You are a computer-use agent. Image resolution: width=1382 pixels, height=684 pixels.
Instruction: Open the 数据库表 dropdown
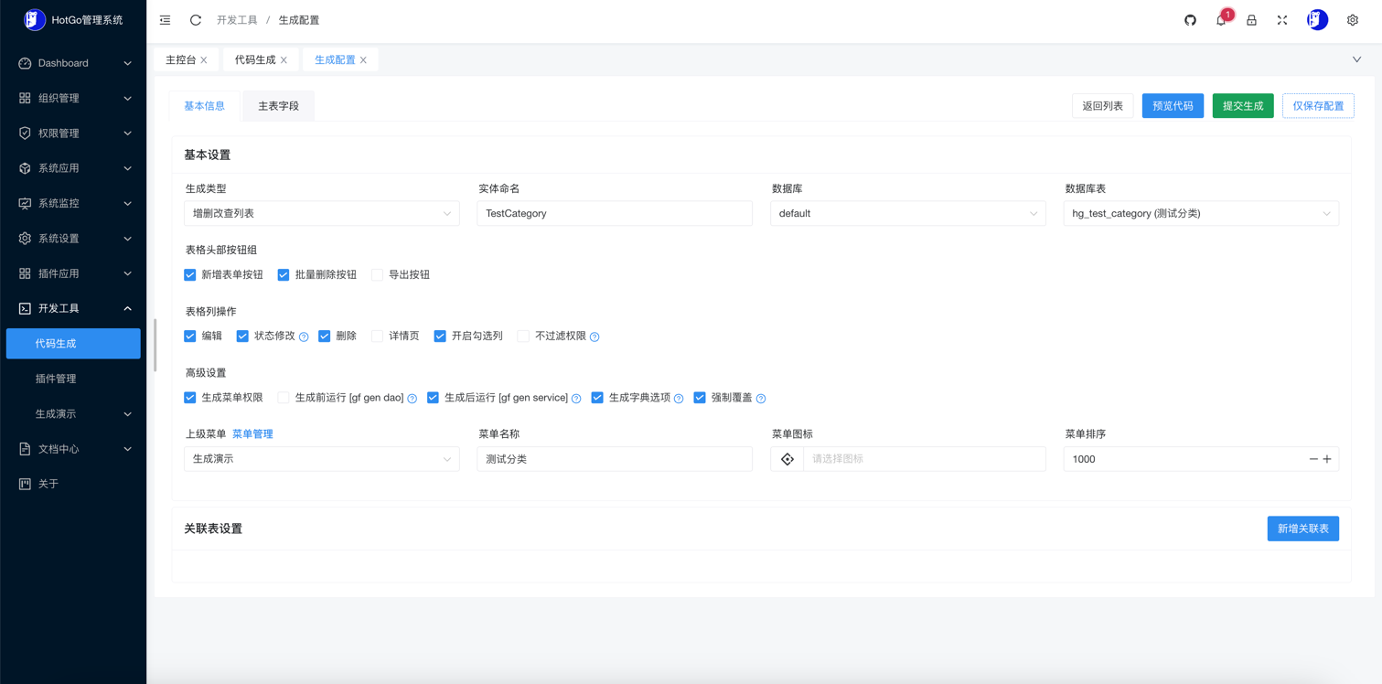tap(1200, 213)
